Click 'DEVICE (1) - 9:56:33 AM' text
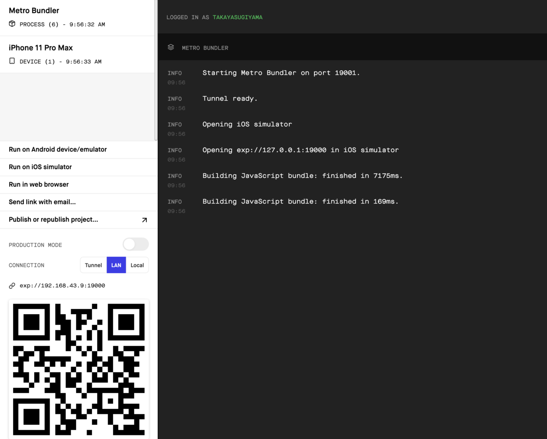Image resolution: width=547 pixels, height=439 pixels. pyautogui.click(x=61, y=62)
